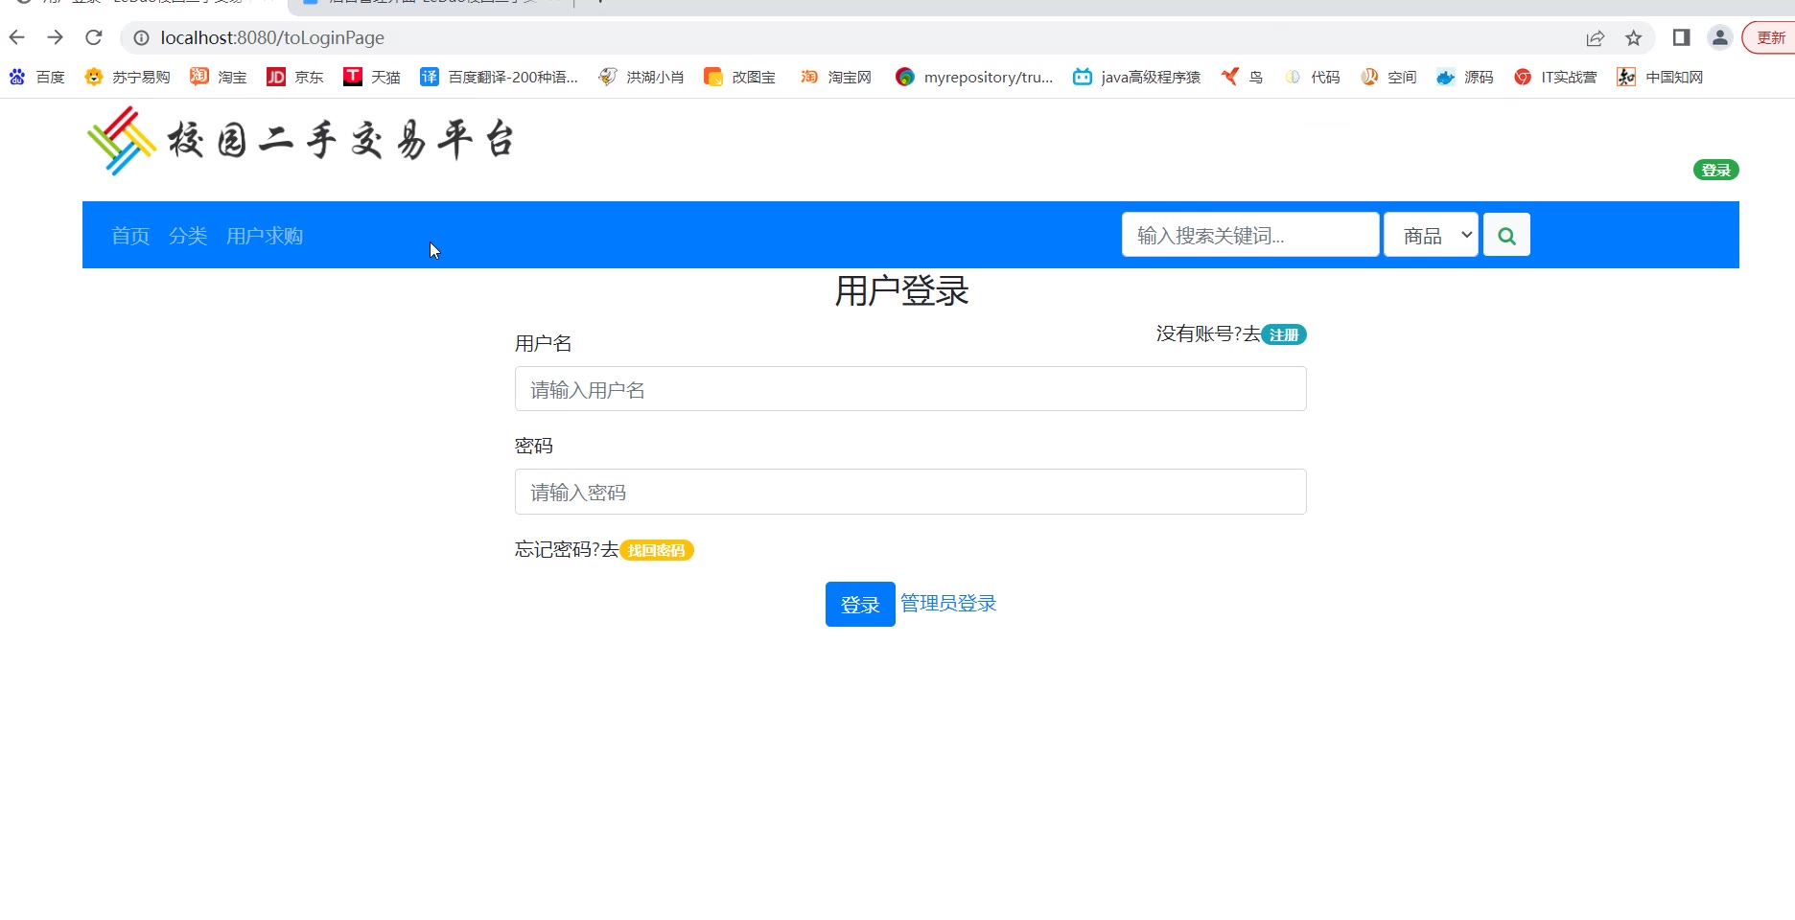This screenshot has height=920, width=1795.
Task: Open the myrepository/tru... bookmark
Action: (974, 77)
